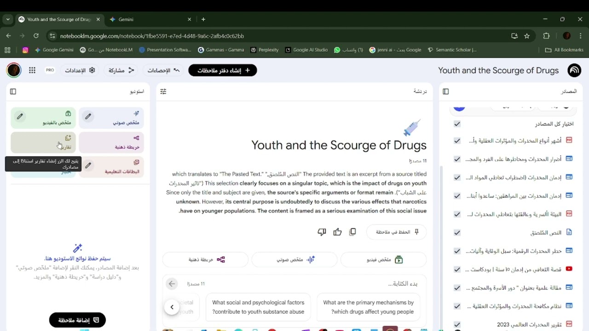Click the create notebook button إنشاء دفتر ملاحظات

[223, 70]
